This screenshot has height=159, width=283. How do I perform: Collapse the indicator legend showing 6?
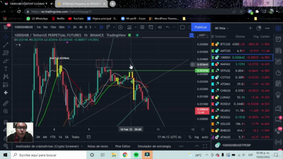(x=18, y=45)
